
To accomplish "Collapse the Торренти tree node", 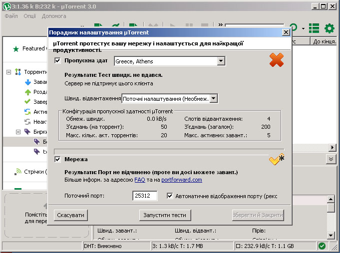I will tap(8, 72).
